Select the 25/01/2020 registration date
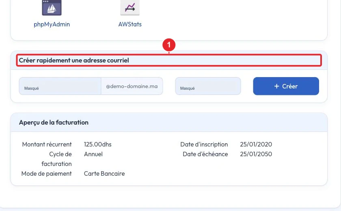The height and width of the screenshot is (211, 341). 256,144
